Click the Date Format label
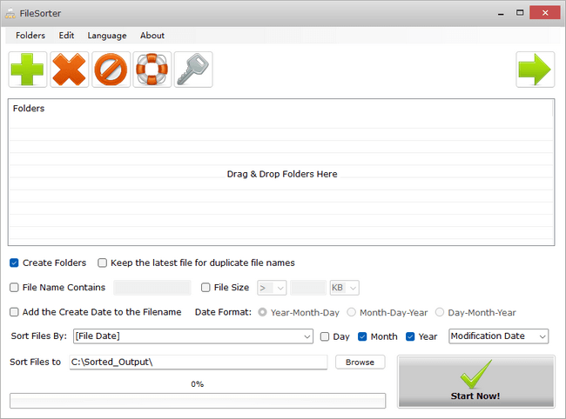Viewport: 566px width, 419px height. 223,312
